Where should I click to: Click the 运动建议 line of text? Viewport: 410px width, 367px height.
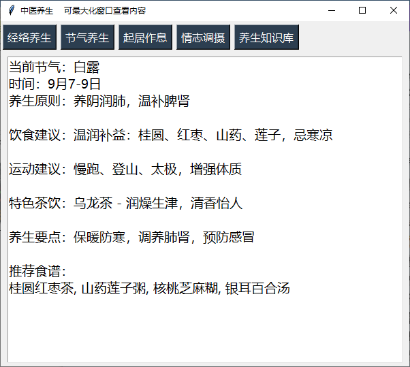click(125, 170)
